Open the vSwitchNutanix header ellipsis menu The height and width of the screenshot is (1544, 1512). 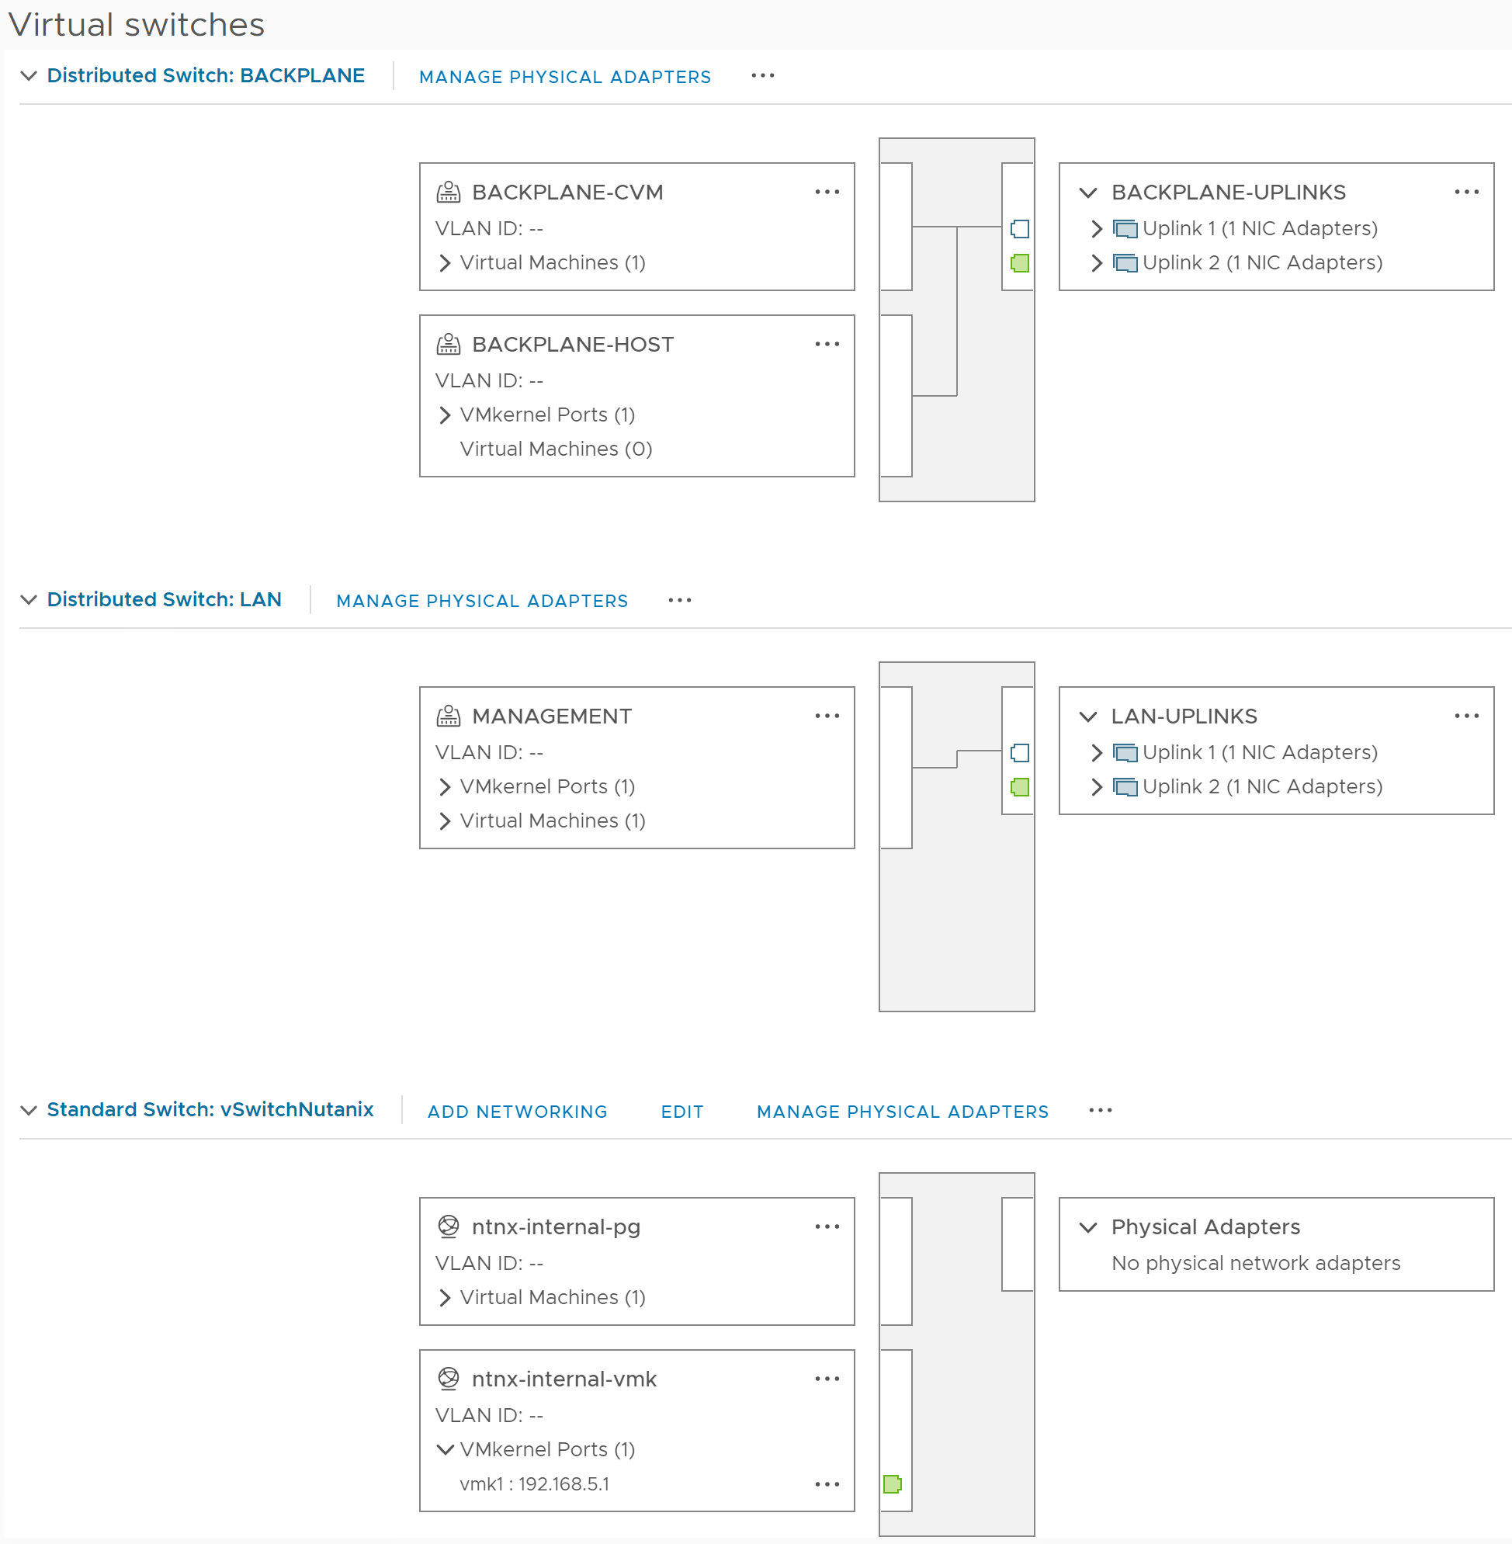click(1100, 1109)
